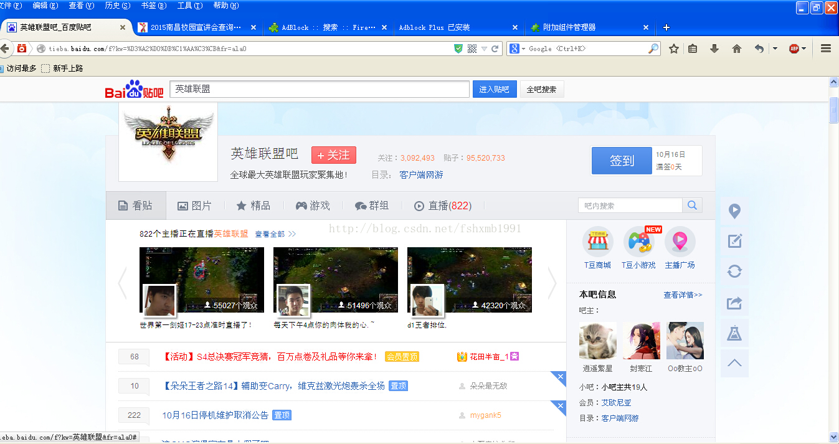Click the Adblock Plus ABP icon
Viewport: 839px width, 444px height.
coord(794,49)
